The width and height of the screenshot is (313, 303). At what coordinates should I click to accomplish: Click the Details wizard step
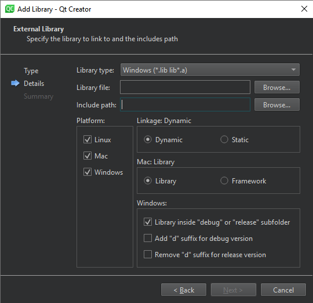[34, 84]
